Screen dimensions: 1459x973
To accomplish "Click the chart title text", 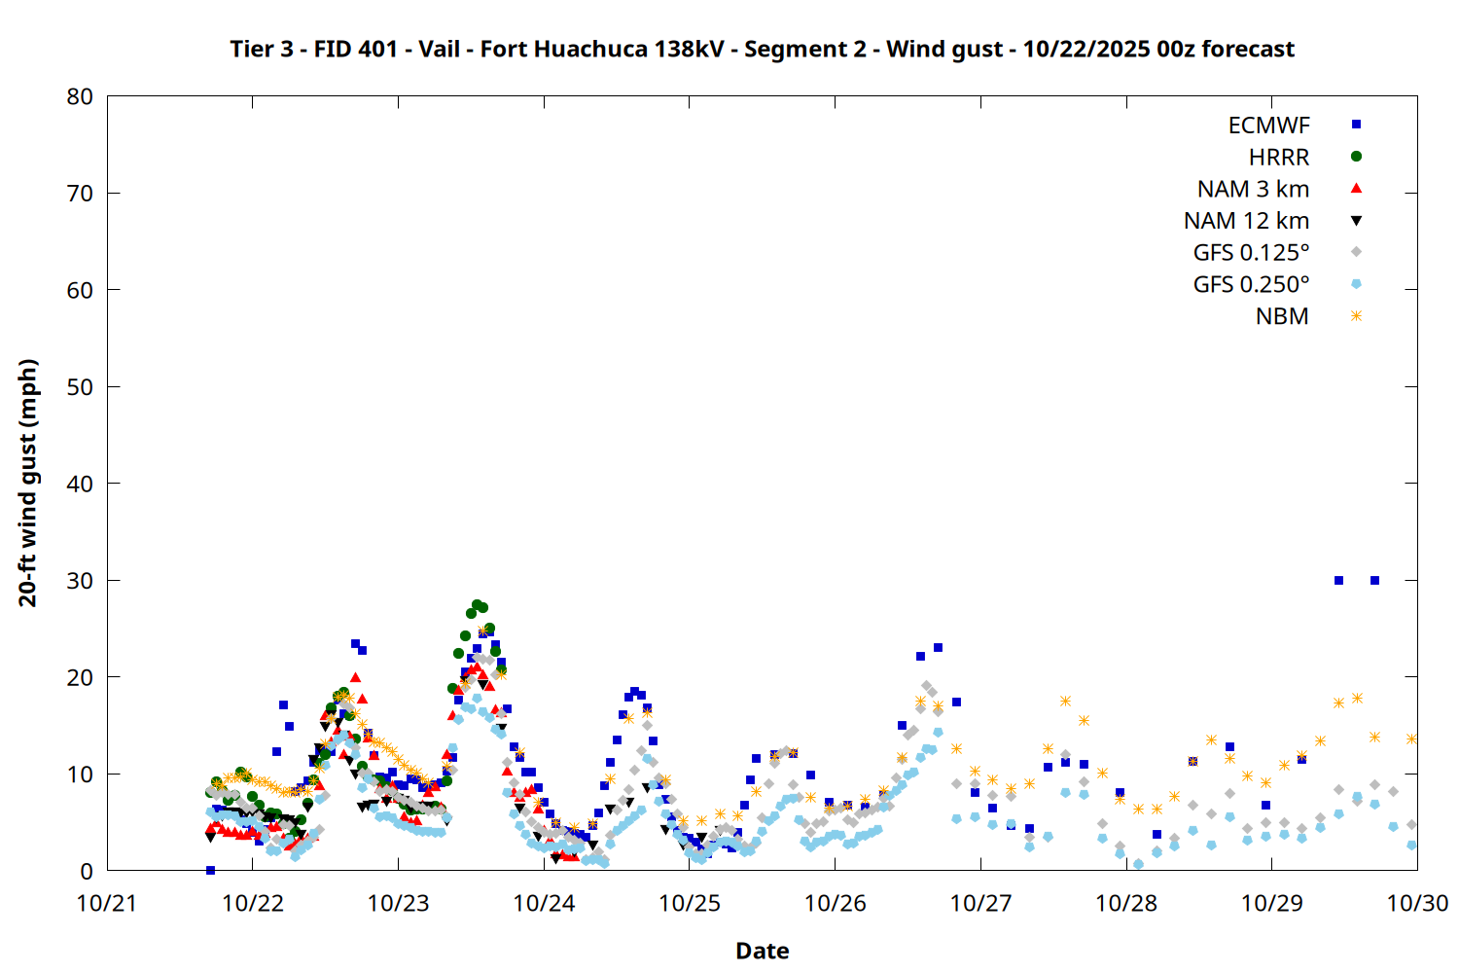I will (762, 49).
